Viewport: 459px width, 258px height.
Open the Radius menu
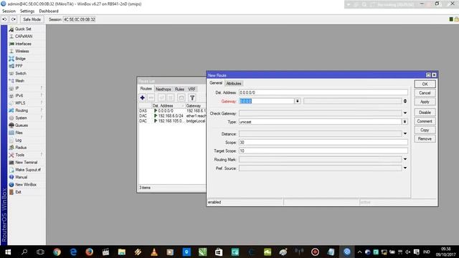21,148
